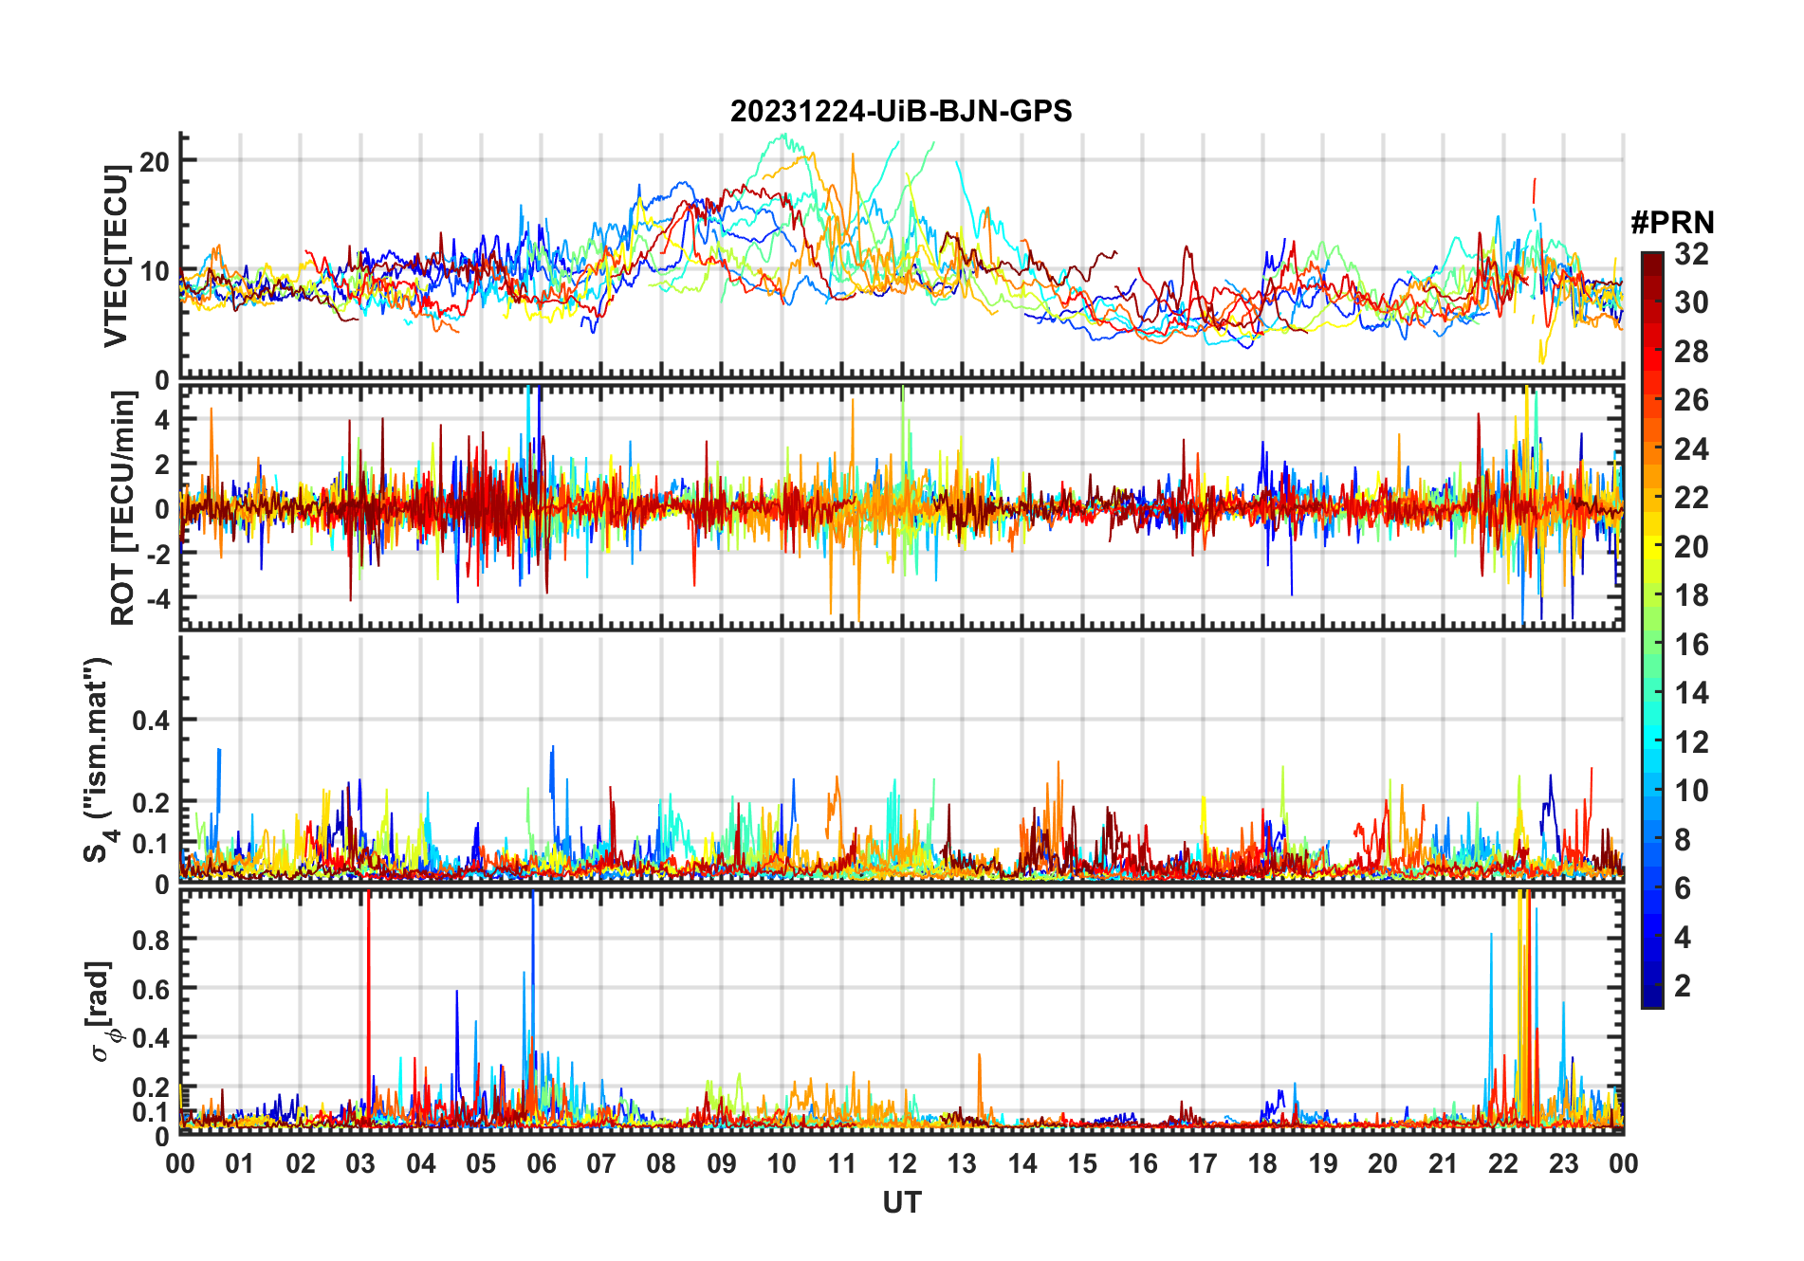Click colorbar tick label 2
Viewport: 1804px width, 1261px height.
(x=1683, y=986)
